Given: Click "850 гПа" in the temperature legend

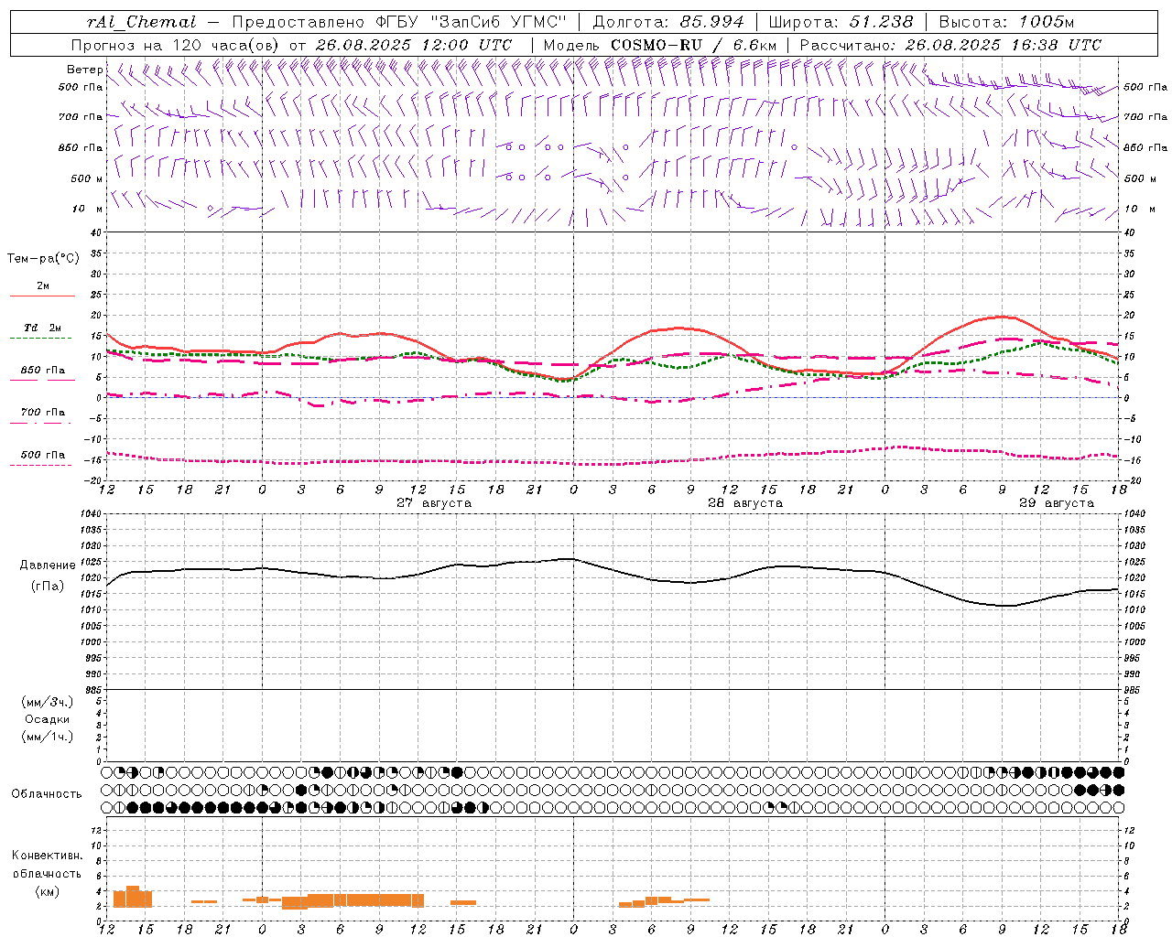Looking at the screenshot, I should click(43, 371).
